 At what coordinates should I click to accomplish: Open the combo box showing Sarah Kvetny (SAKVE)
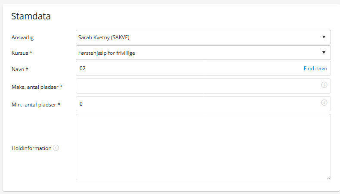203,37
